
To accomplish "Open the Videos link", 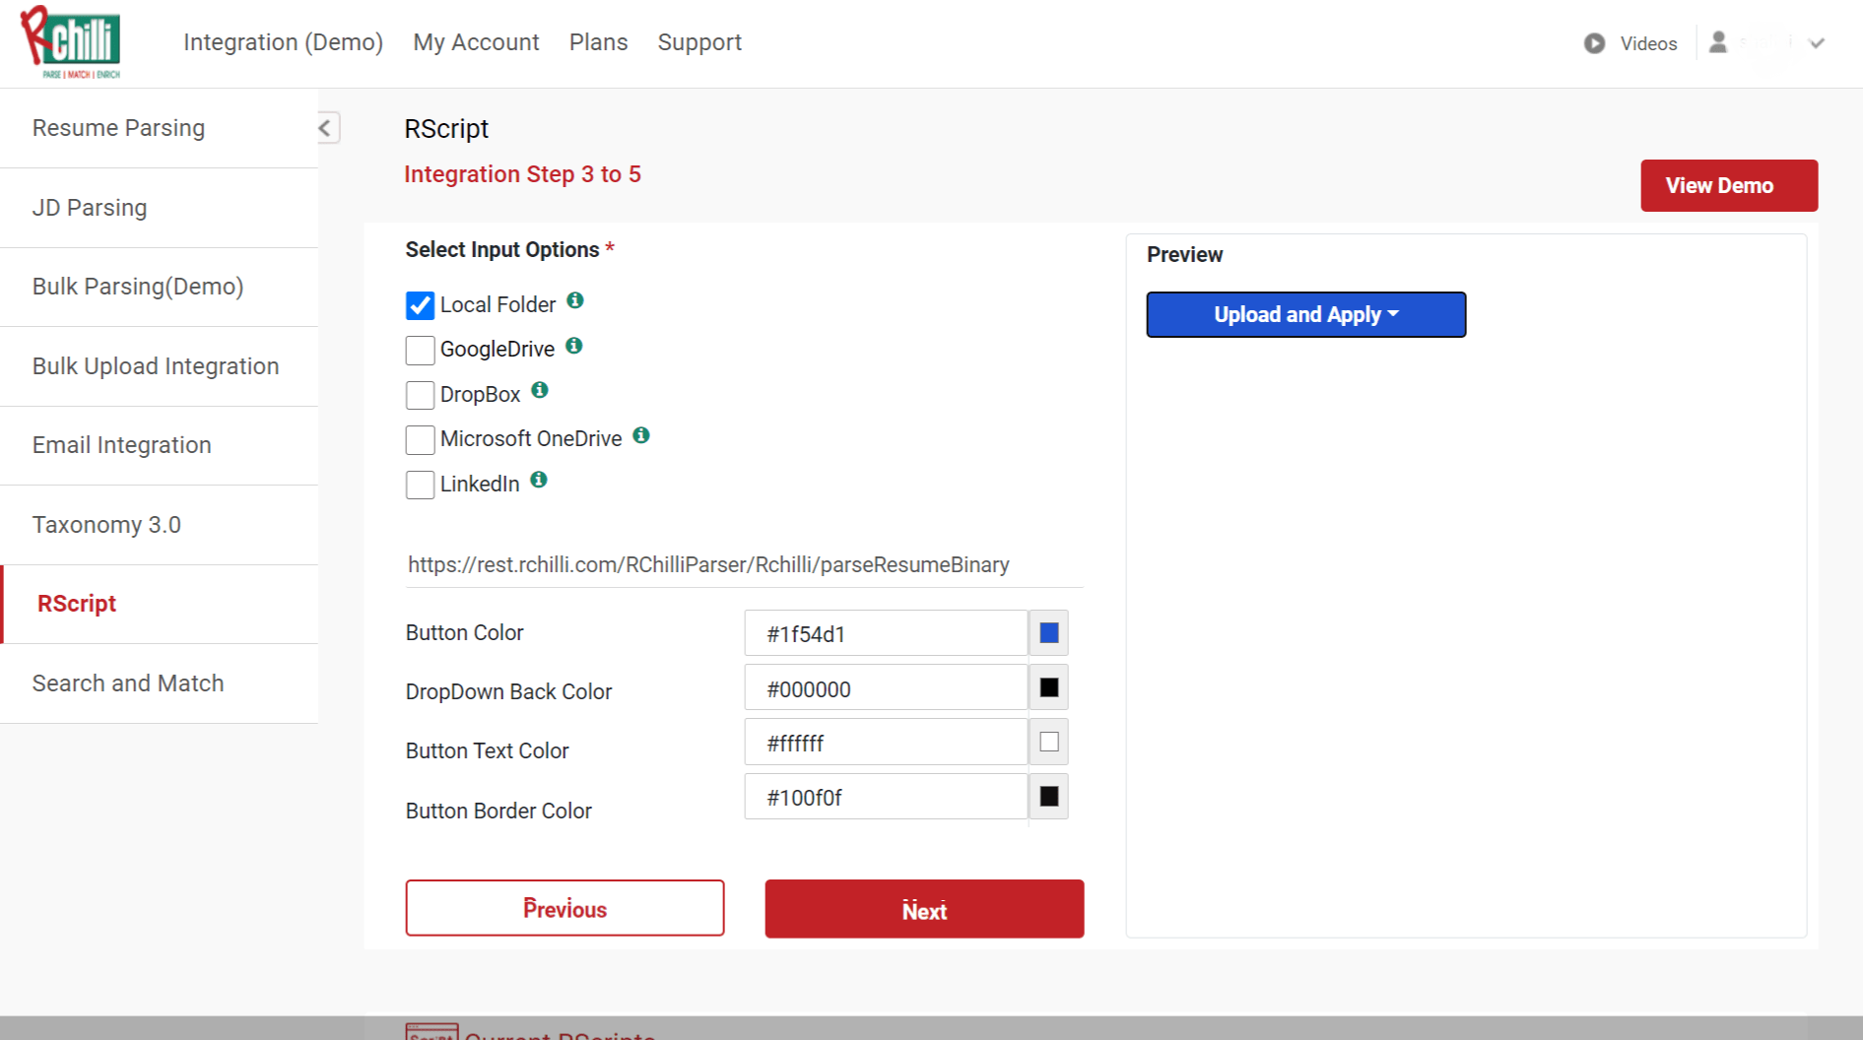I will click(x=1648, y=43).
